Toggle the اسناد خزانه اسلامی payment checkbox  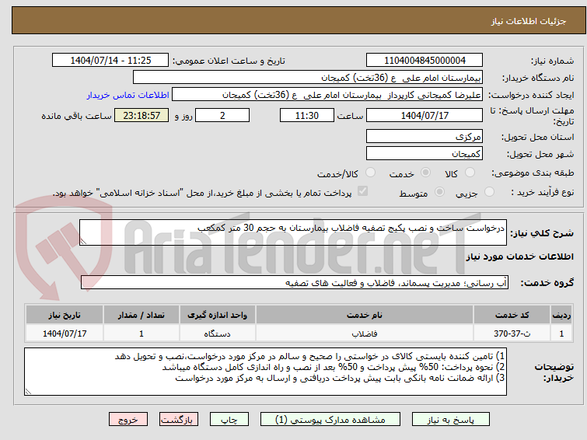(362, 191)
